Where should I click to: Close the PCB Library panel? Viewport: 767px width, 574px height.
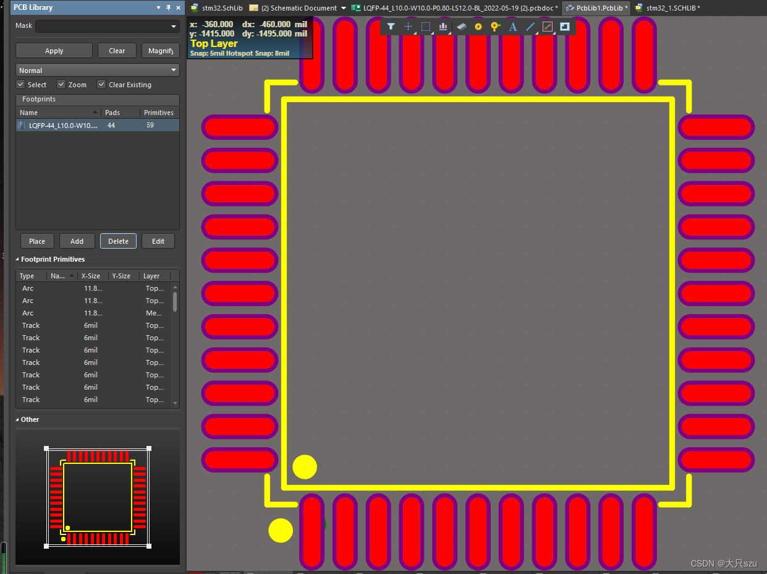(x=179, y=7)
